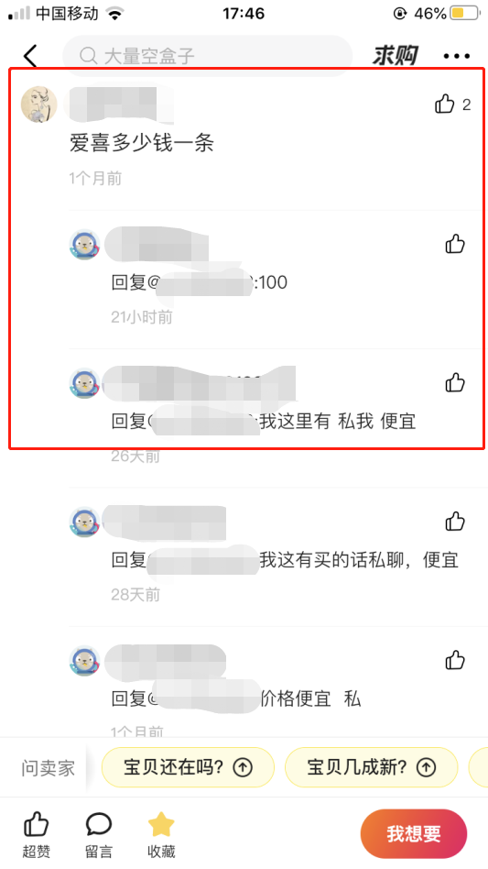488x869 pixels.
Task: Tap the 超赞 thumbs-up icon
Action: click(37, 825)
